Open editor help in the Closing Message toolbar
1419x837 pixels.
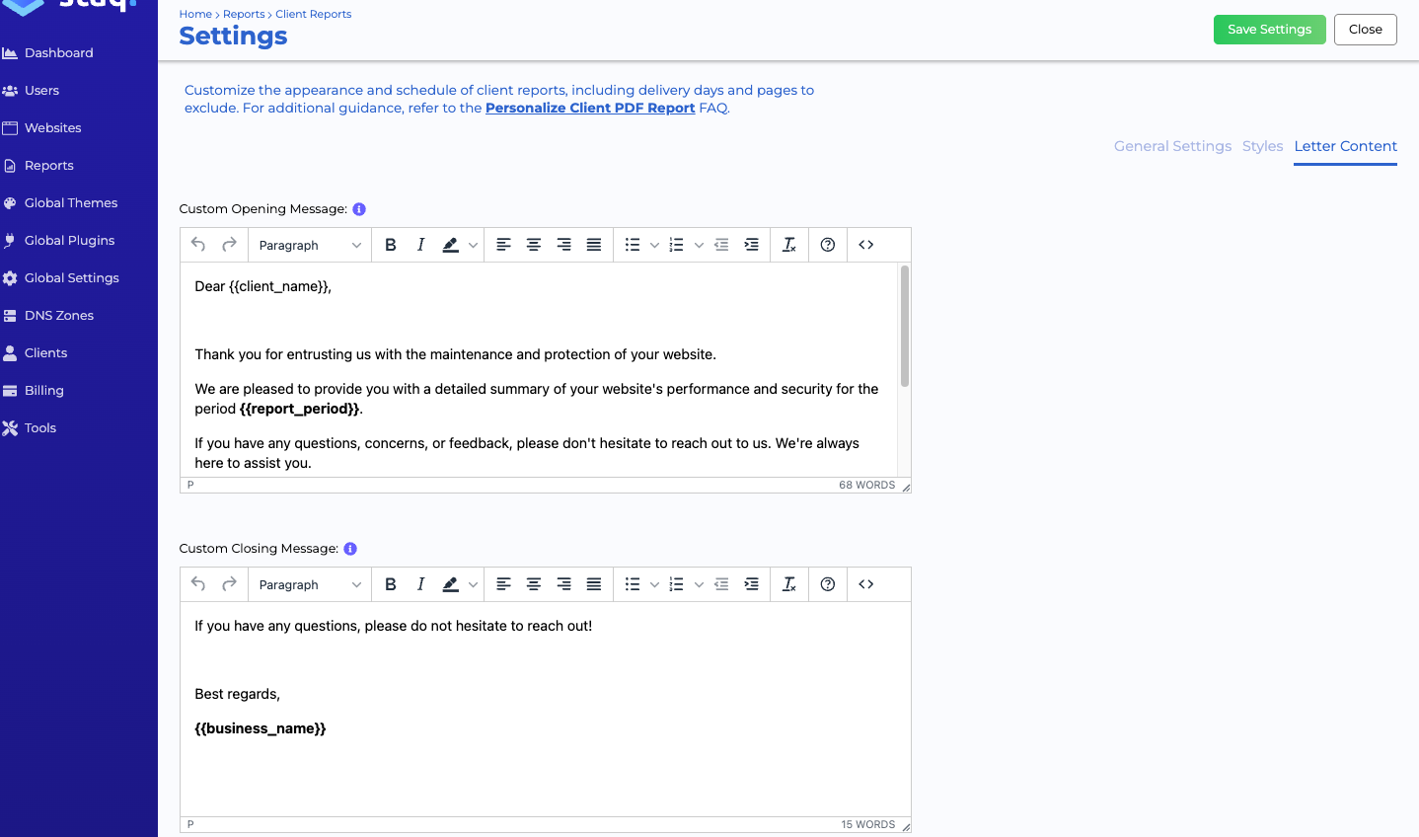827,584
